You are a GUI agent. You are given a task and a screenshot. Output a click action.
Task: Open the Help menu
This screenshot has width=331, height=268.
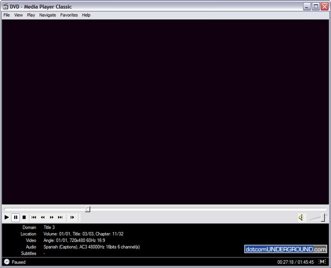point(86,15)
